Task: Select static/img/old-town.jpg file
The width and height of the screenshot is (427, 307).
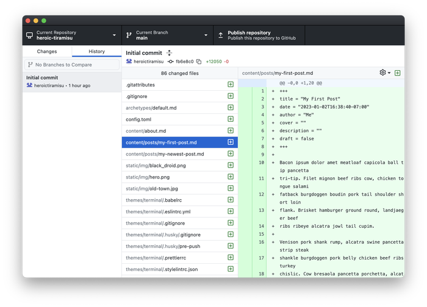Action: point(180,189)
